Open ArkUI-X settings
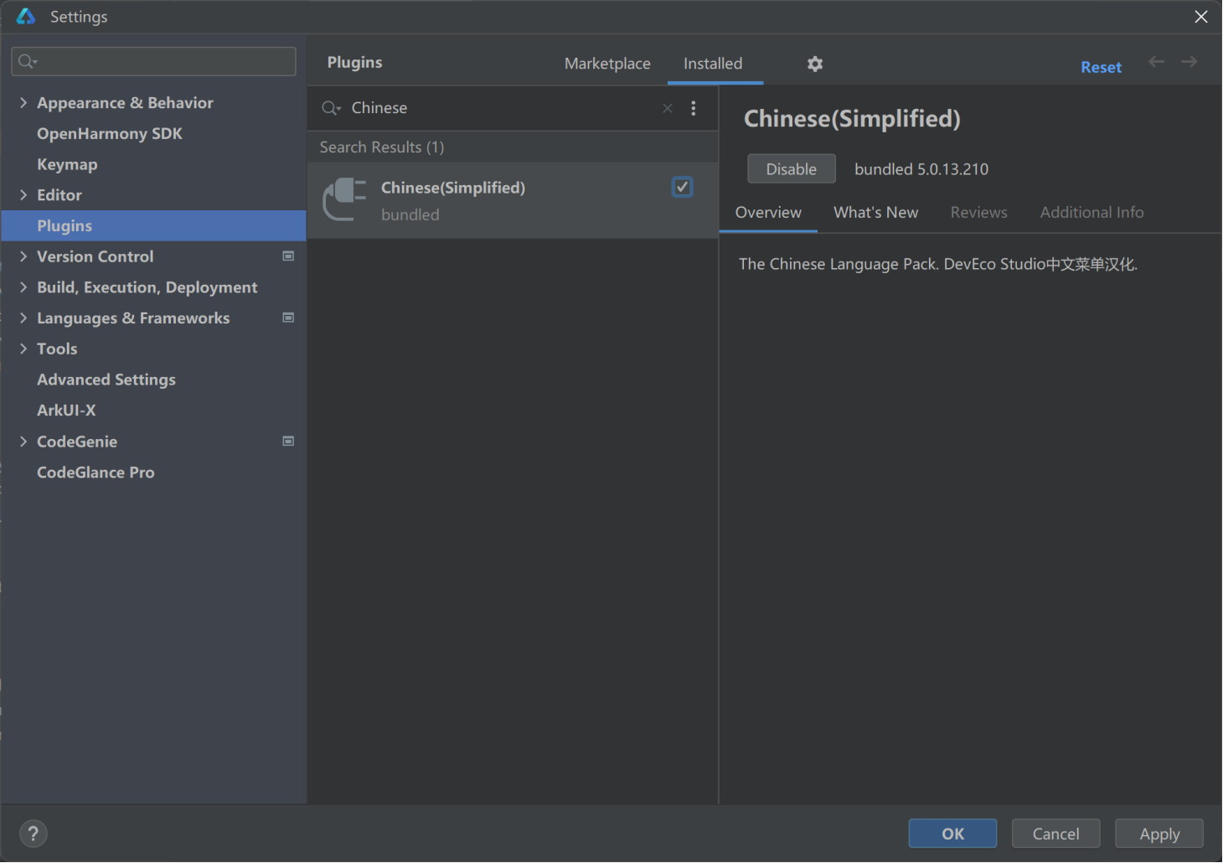1223x863 pixels. coord(66,411)
